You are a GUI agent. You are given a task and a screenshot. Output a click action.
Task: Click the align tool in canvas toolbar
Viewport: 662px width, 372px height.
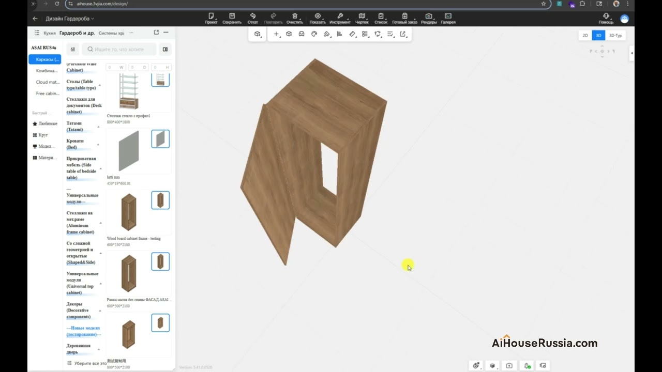(339, 34)
